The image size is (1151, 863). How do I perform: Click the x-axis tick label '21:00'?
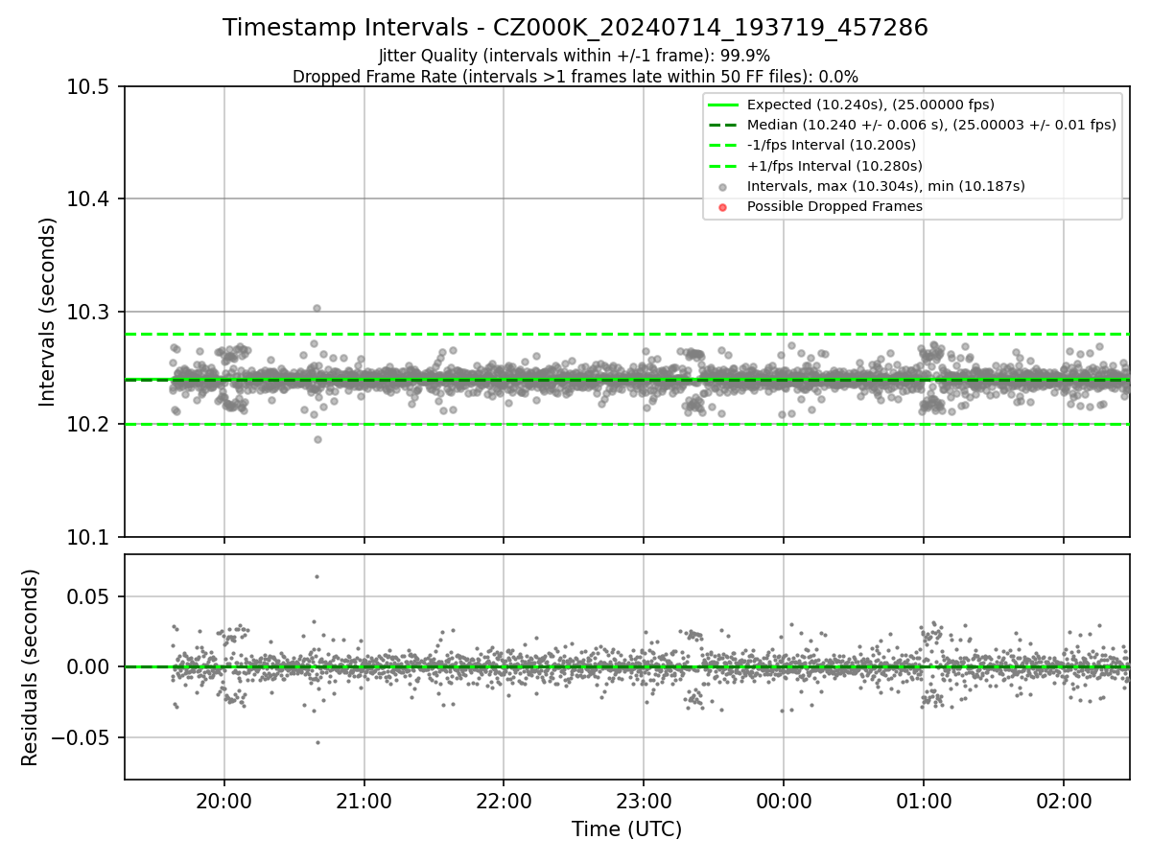click(x=364, y=801)
